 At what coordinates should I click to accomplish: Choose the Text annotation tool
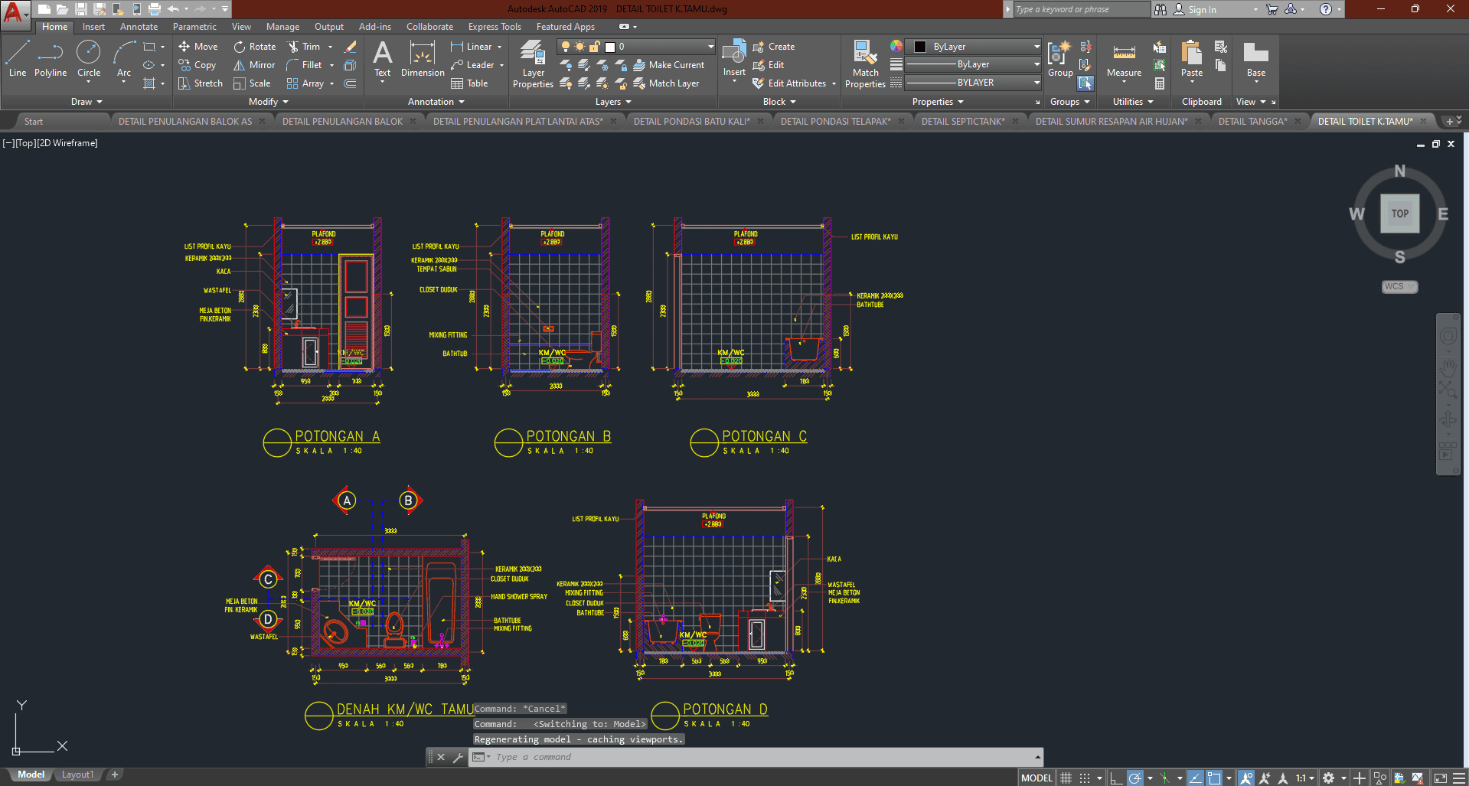(x=382, y=59)
